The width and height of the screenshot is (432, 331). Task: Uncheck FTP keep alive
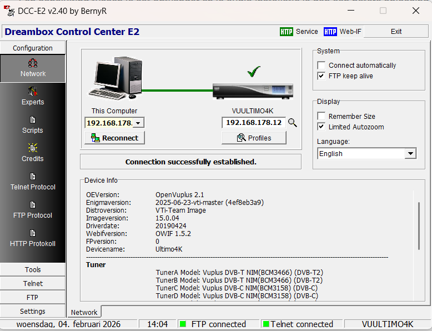tap(322, 76)
